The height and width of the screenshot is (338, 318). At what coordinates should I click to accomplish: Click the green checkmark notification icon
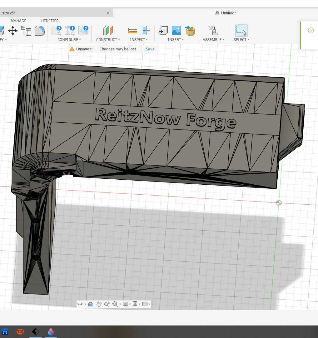(x=311, y=30)
